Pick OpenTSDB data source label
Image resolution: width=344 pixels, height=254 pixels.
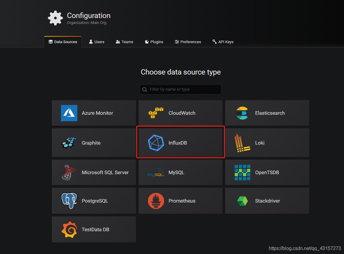click(x=267, y=173)
